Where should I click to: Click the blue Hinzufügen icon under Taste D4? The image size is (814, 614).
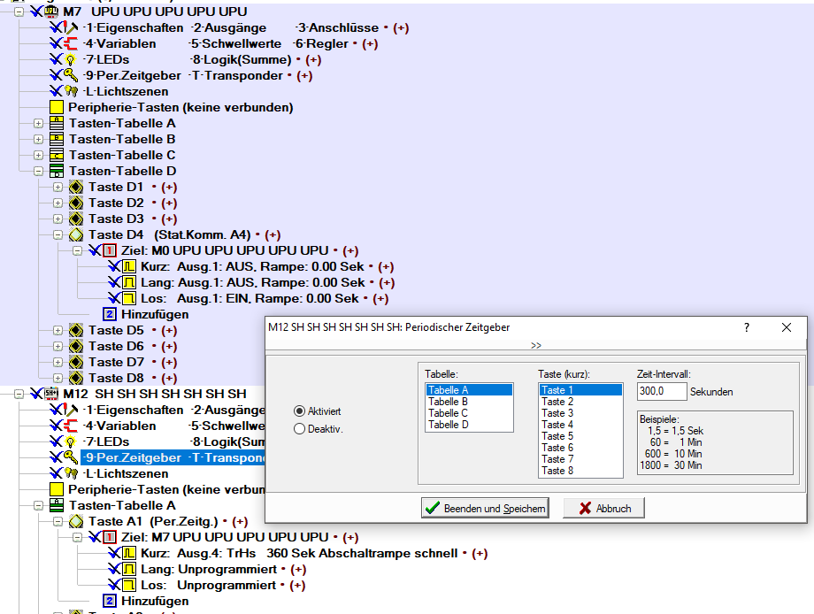(x=110, y=314)
